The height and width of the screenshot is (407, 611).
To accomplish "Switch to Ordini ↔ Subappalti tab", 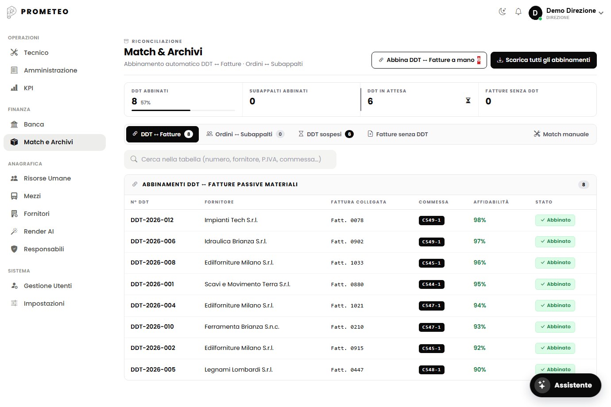I will pyautogui.click(x=245, y=134).
